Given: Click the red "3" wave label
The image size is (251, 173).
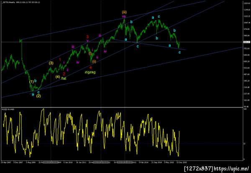Looking at the screenshot, I should coord(87,37).
